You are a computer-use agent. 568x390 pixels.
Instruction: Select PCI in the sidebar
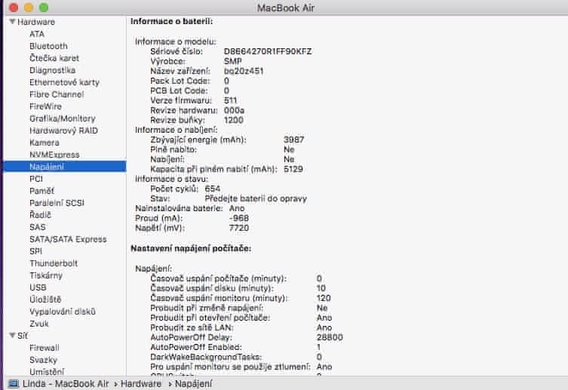[36, 179]
